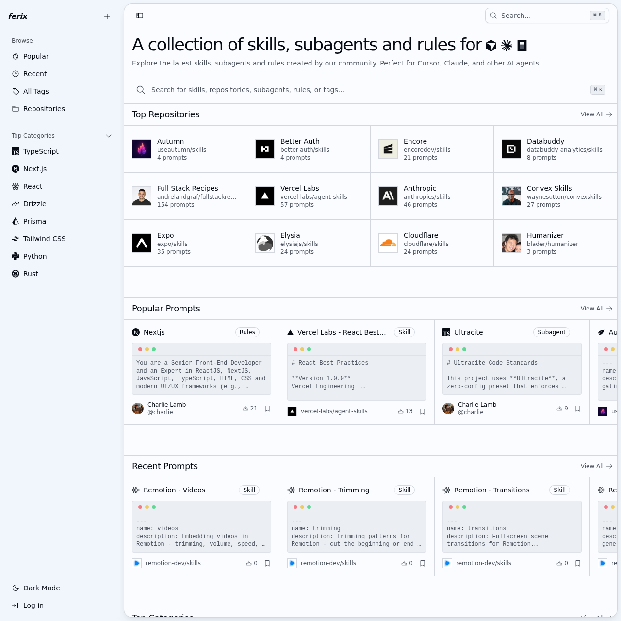Select the Prisma category
This screenshot has width=621, height=621.
click(62, 221)
